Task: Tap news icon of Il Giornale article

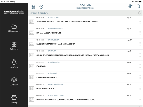Action: click(x=32, y=77)
